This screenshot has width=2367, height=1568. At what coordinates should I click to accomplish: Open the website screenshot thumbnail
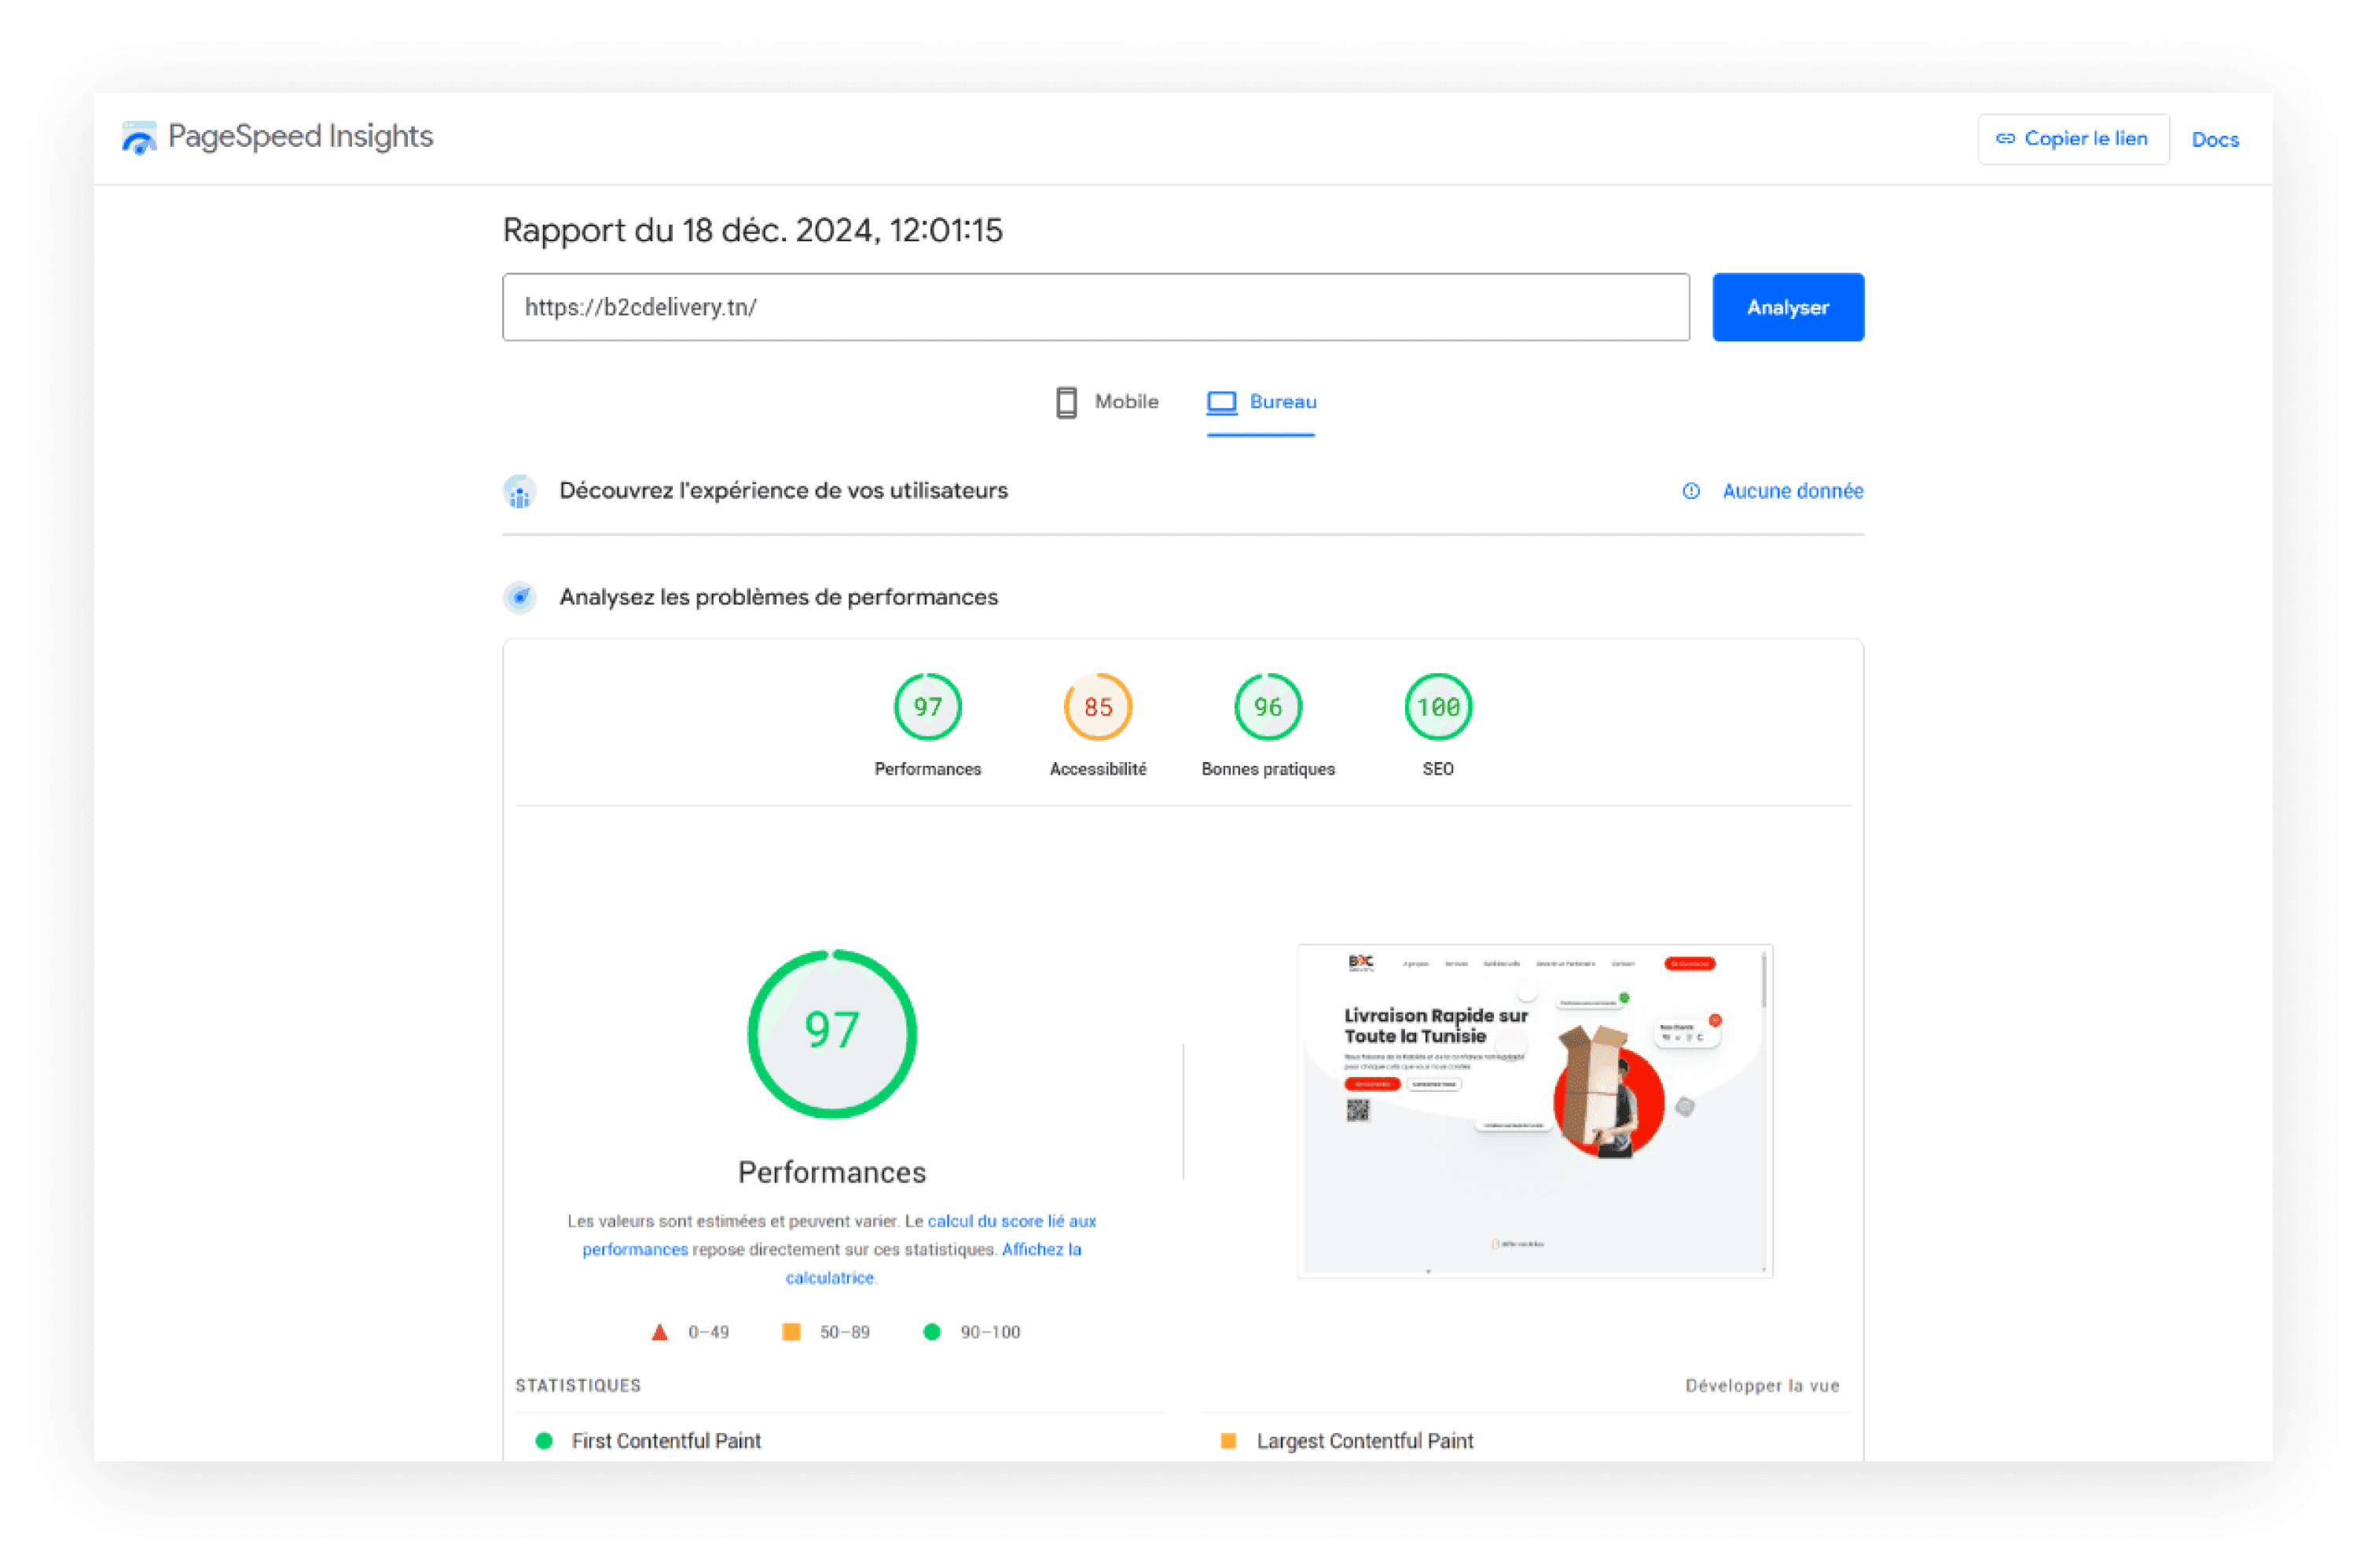pos(1535,1110)
